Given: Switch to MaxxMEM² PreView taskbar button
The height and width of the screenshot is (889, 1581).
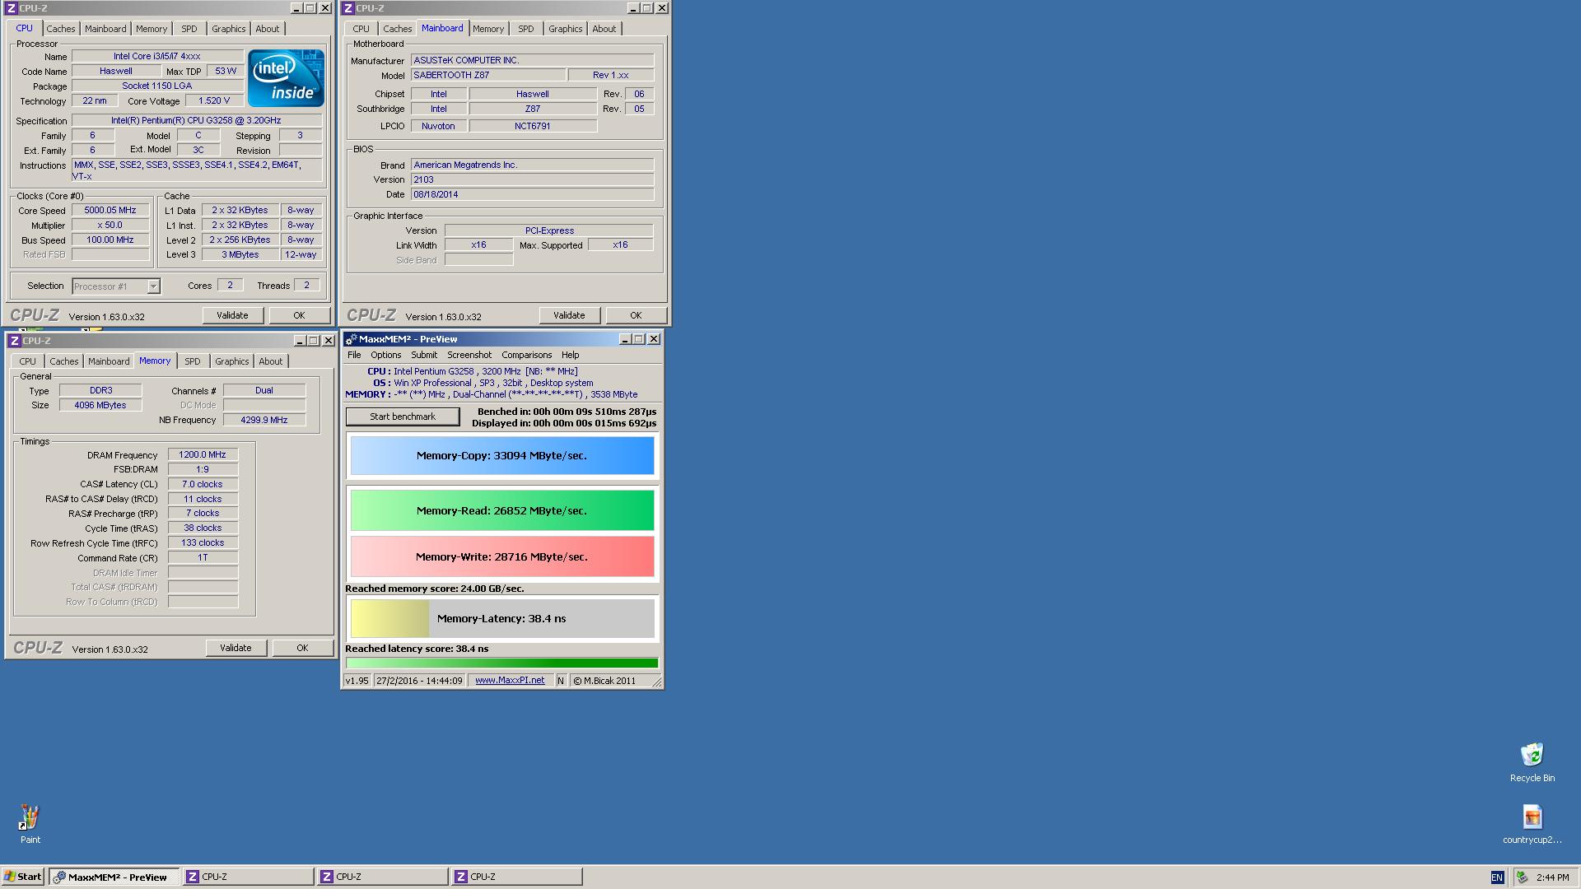Looking at the screenshot, I should pyautogui.click(x=114, y=877).
